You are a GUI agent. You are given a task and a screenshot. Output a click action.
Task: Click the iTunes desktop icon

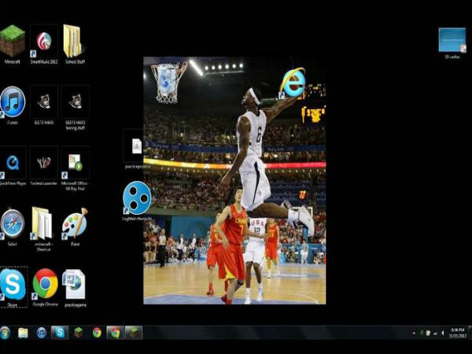click(13, 101)
